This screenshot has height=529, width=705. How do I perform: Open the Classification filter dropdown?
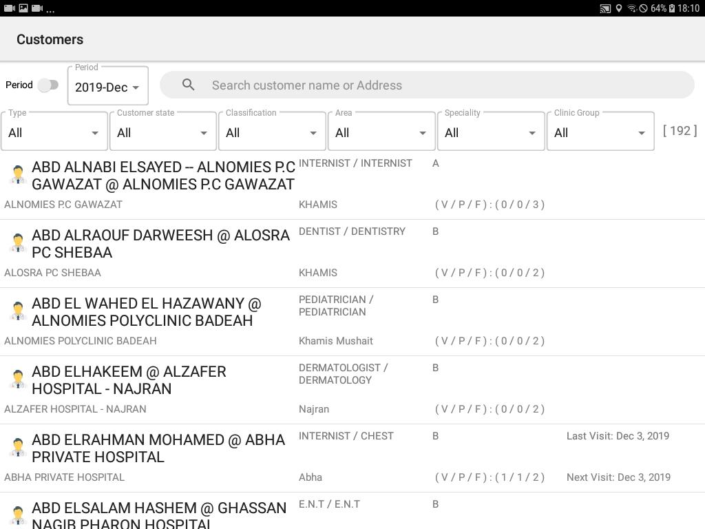pyautogui.click(x=272, y=132)
